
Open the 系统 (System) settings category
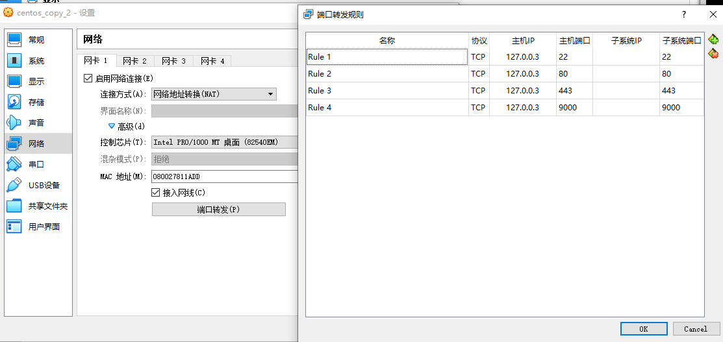point(36,61)
